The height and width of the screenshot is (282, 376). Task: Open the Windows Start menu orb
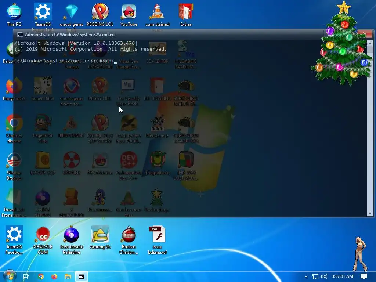tap(10, 276)
